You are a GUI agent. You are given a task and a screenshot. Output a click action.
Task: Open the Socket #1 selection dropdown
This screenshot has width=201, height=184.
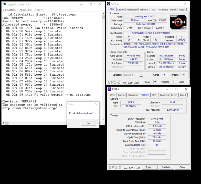tap(133, 75)
